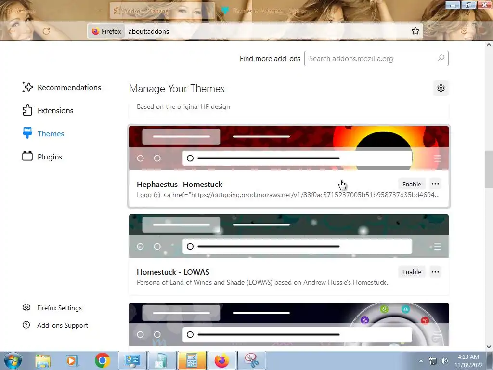This screenshot has width=493, height=370.
Task: Open the Recommendations section
Action: pos(62,88)
